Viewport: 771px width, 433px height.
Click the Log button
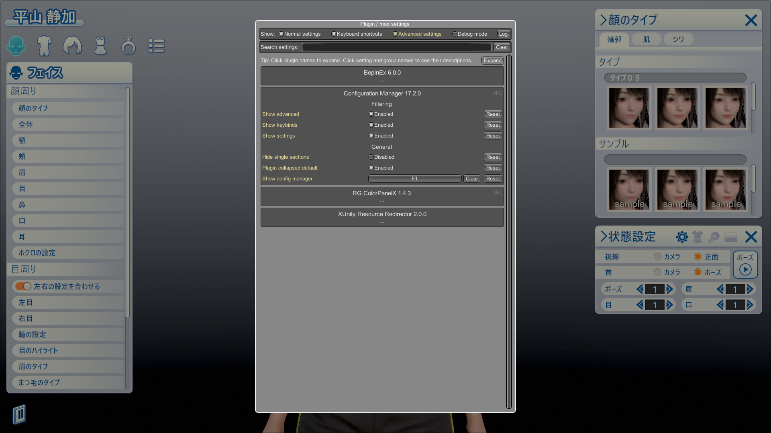tap(503, 34)
